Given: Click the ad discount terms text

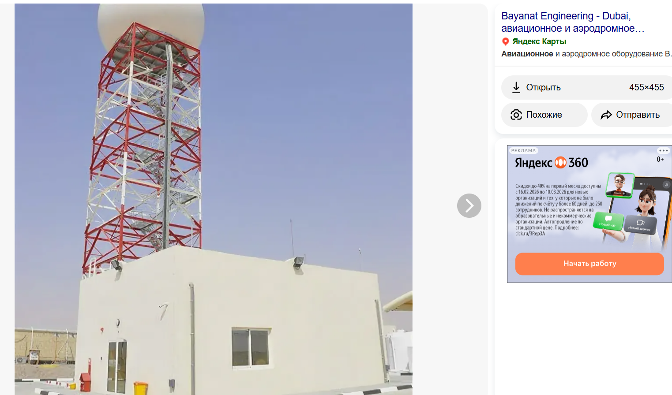Looking at the screenshot, I should 559,210.
